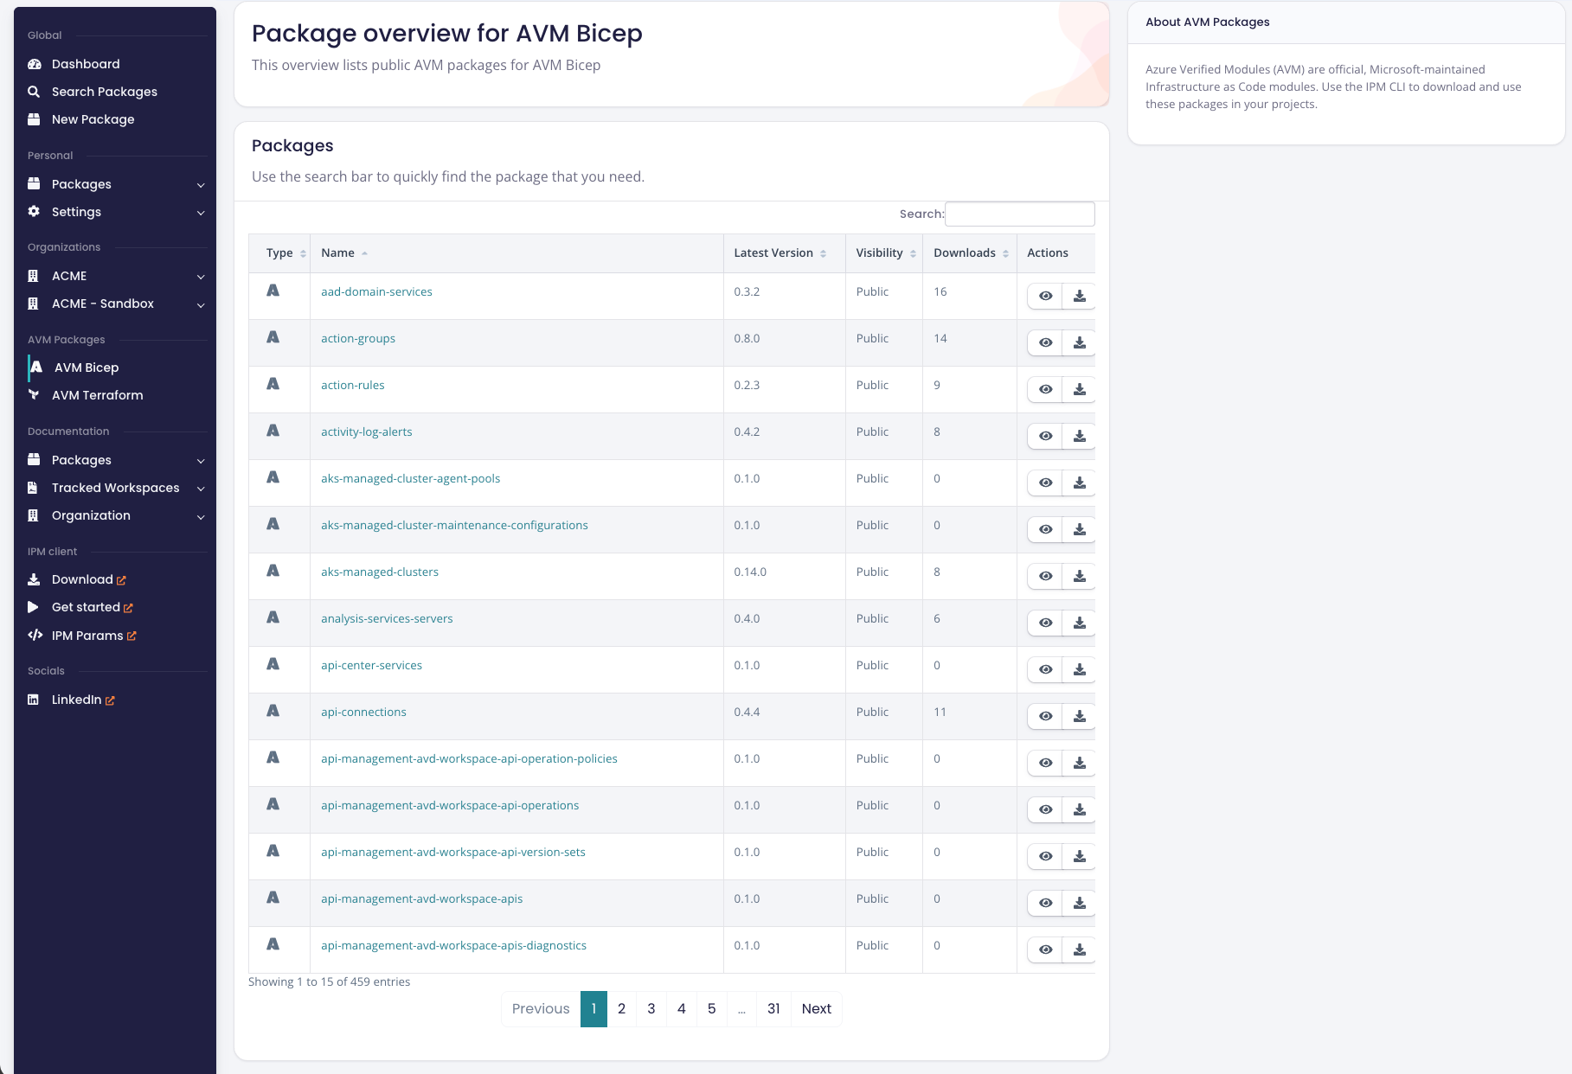This screenshot has width=1572, height=1074.
Task: Click the IPM client Download icon
Action: [x=34, y=579]
